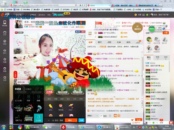Click the orange open-guardian button
The image size is (174, 130).
pyautogui.click(x=166, y=33)
